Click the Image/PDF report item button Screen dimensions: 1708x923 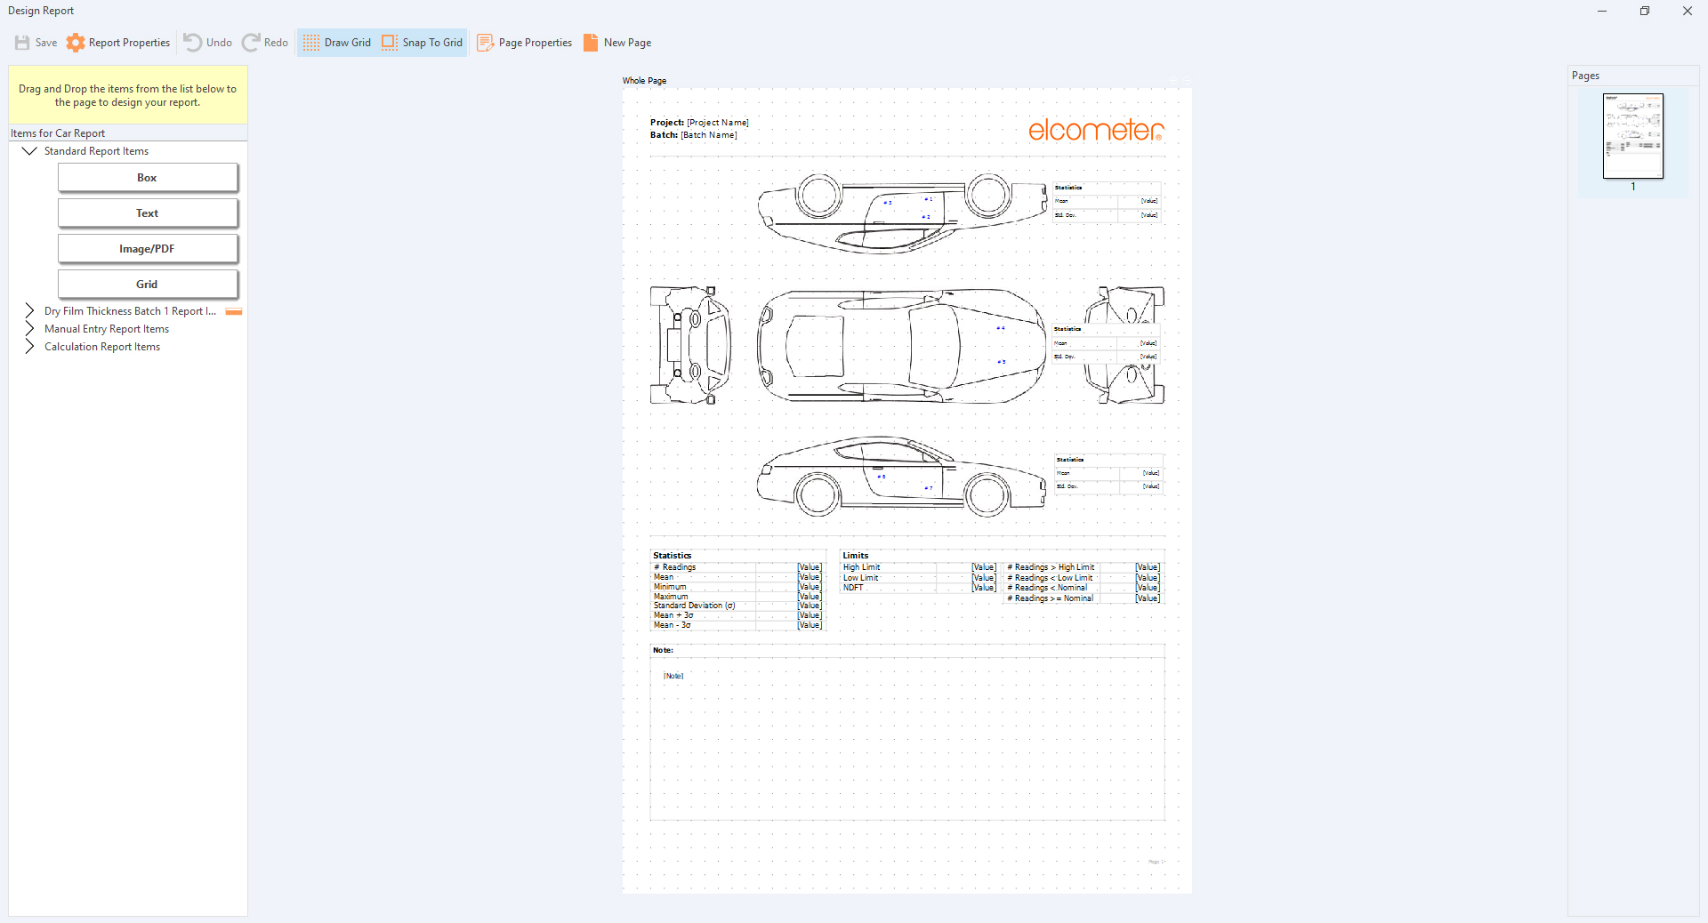coord(148,249)
